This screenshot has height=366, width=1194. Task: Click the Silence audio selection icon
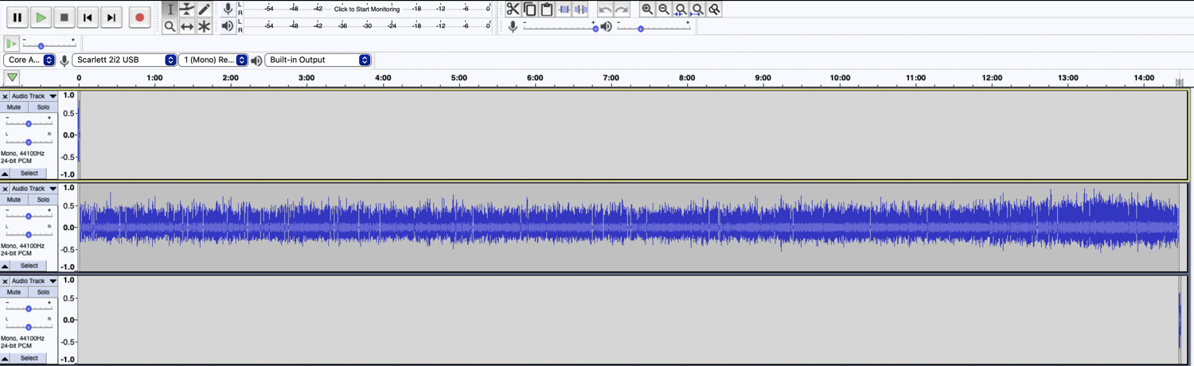(x=581, y=10)
